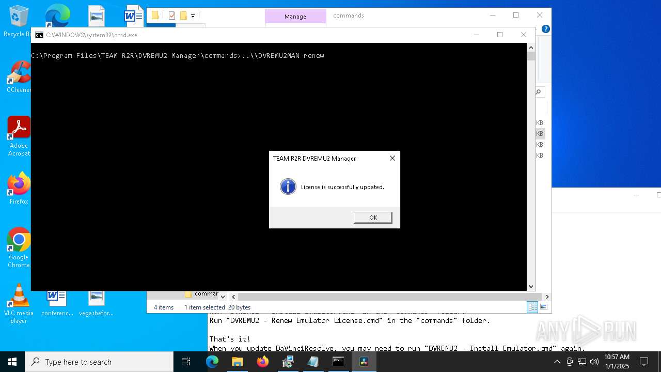Click the blue information icon in the dialog
The image size is (661, 372).
click(288, 187)
